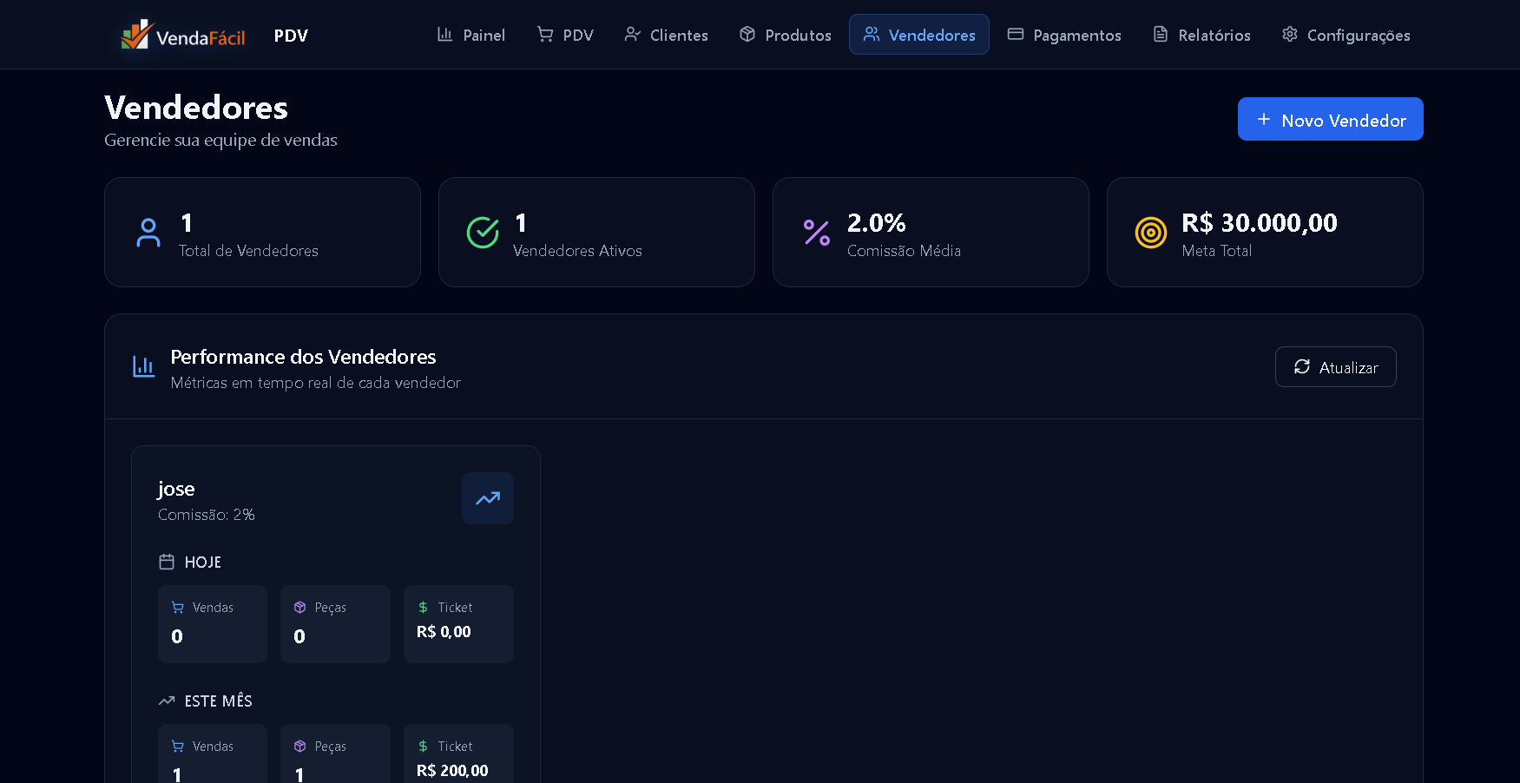The height and width of the screenshot is (783, 1520).
Task: Click the PDV label beside the logo
Action: pos(291,36)
